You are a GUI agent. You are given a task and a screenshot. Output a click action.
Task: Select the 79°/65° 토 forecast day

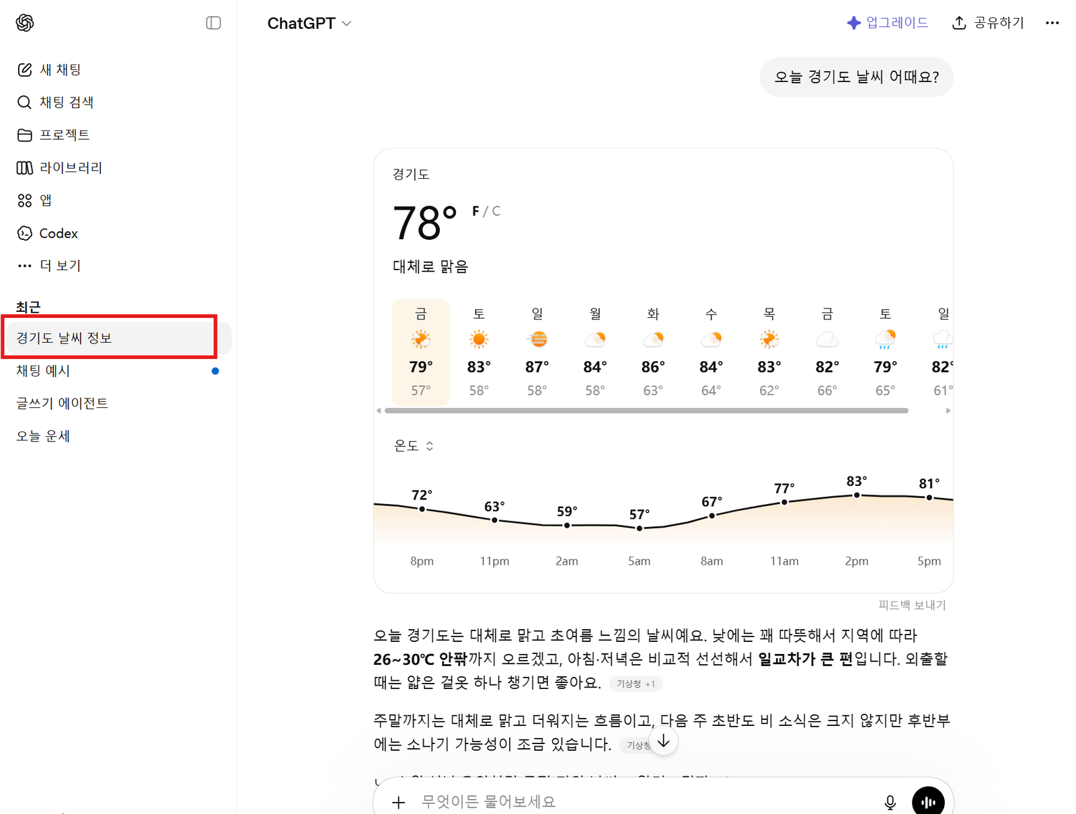click(x=885, y=352)
